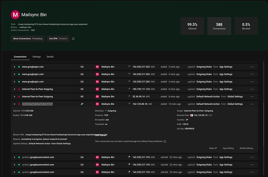The image size is (268, 177).
Task: Click the IP 185.199.111.133 :443
Action: coord(144,89)
